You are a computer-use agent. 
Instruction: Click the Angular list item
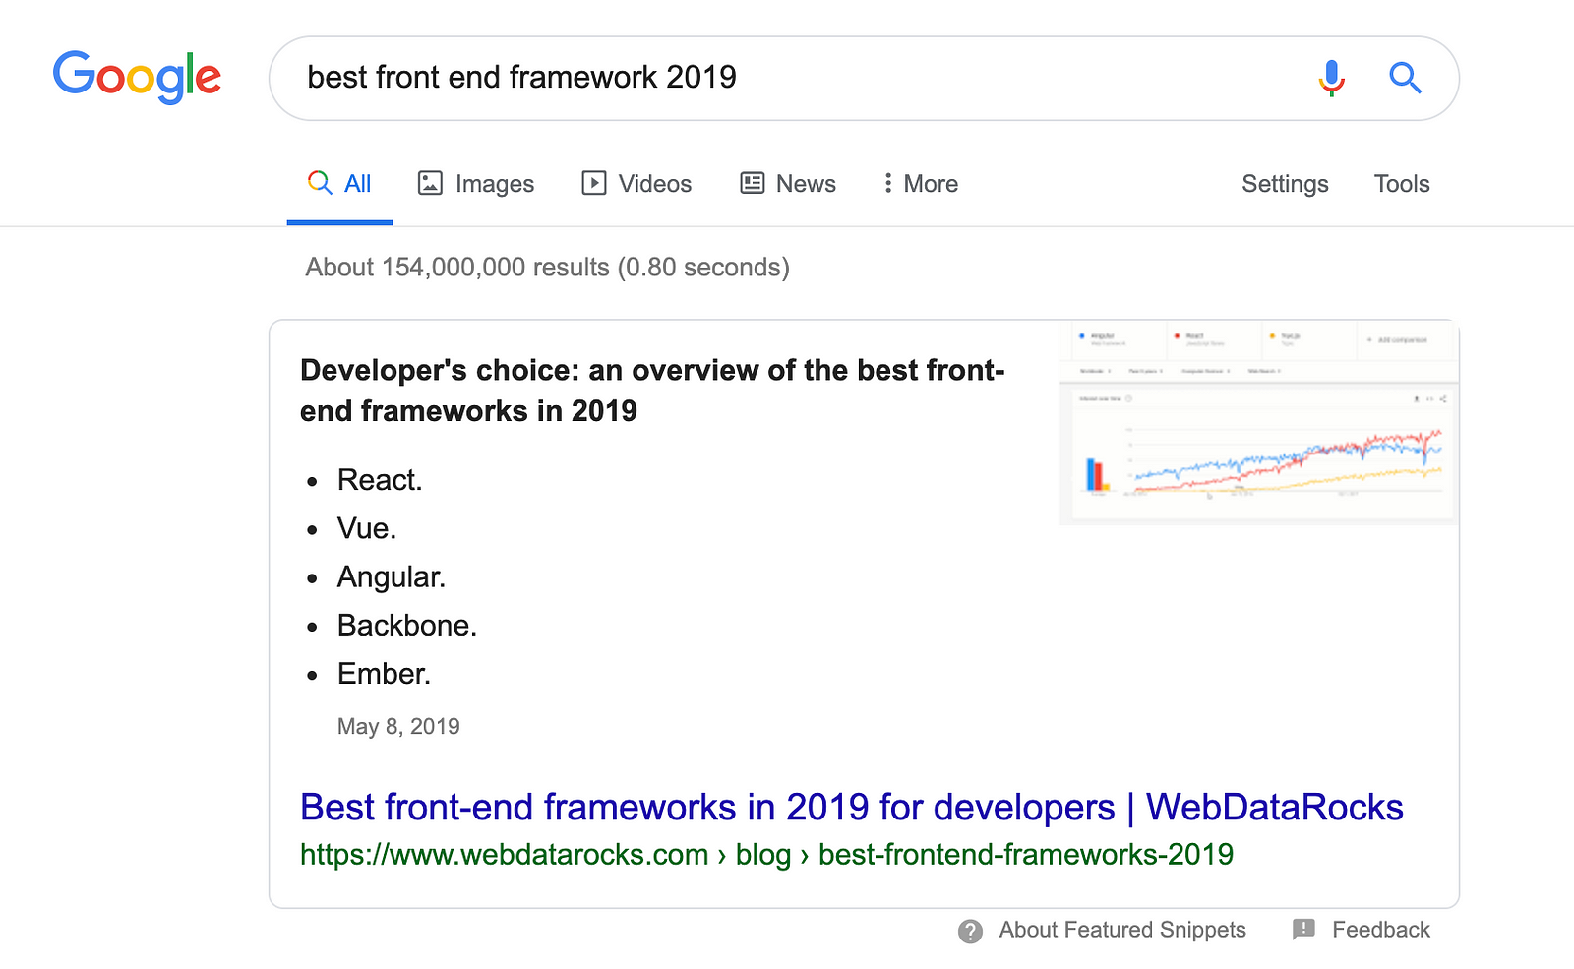pos(392,577)
